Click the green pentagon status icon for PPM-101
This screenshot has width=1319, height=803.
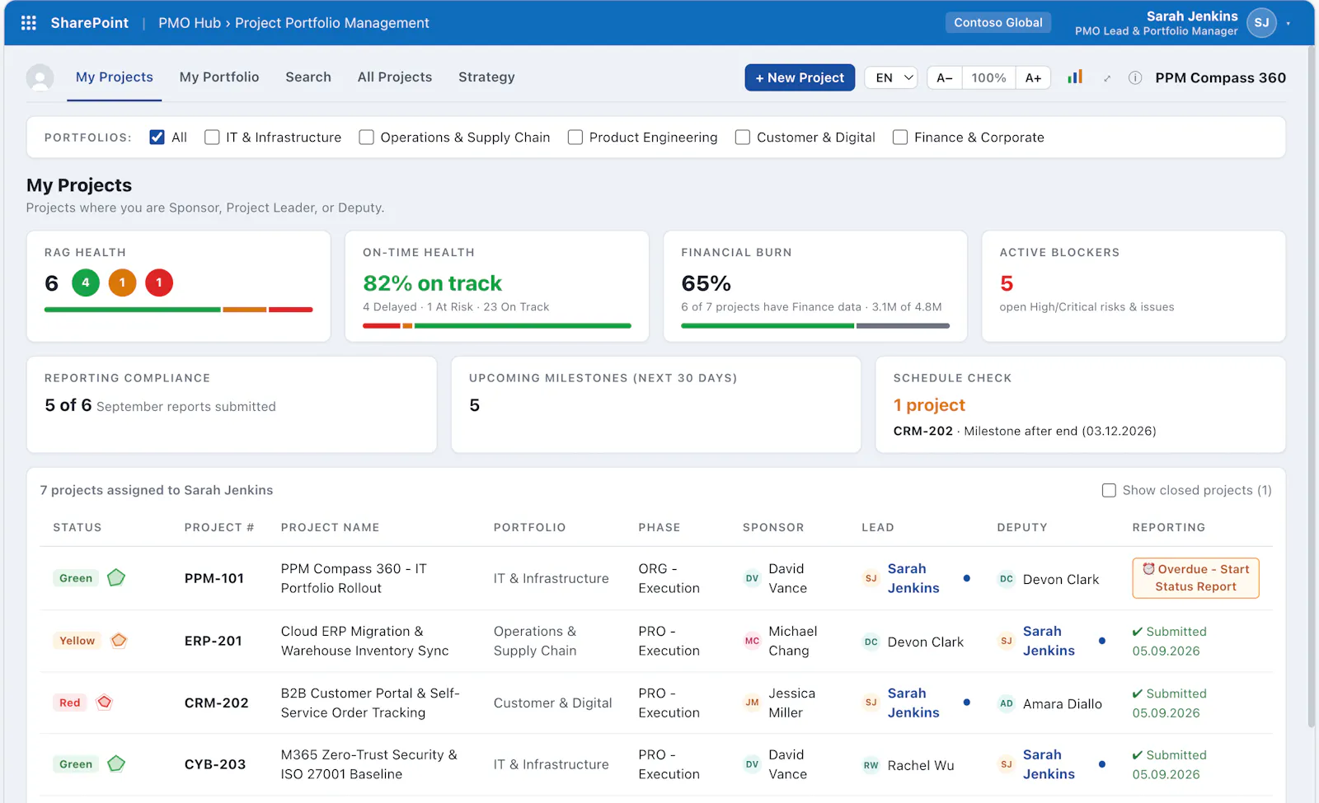(x=116, y=577)
